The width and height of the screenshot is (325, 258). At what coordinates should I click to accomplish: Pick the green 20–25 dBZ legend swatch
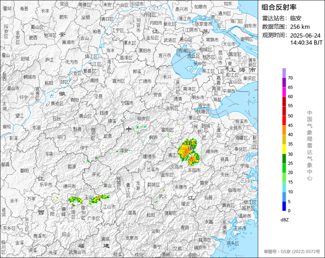click(284, 168)
